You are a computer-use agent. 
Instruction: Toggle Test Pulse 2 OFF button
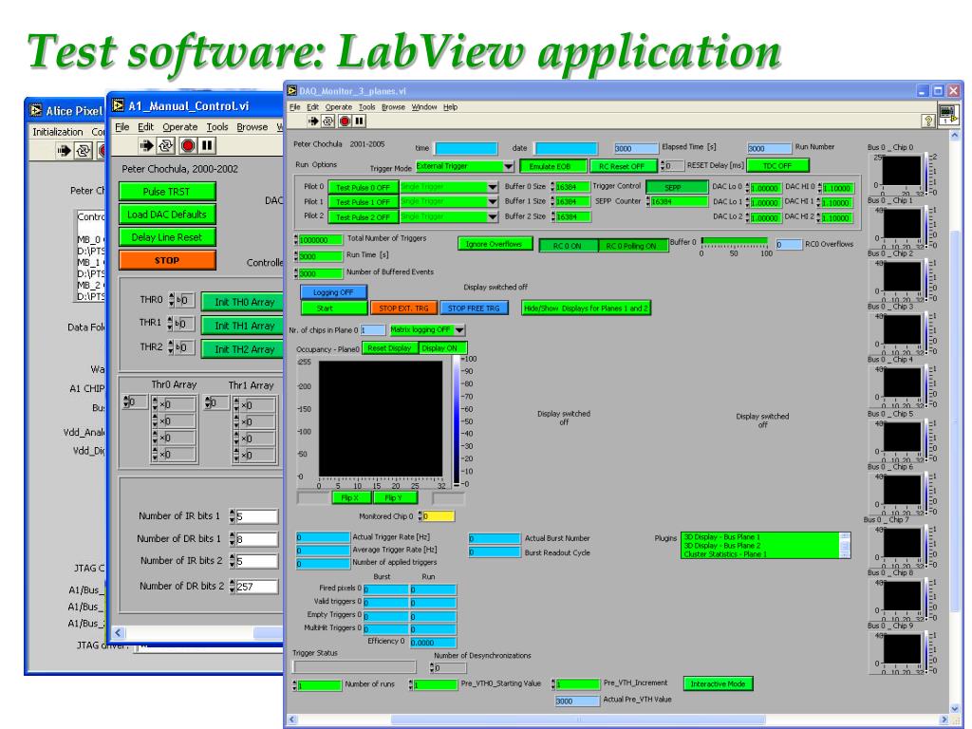363,217
